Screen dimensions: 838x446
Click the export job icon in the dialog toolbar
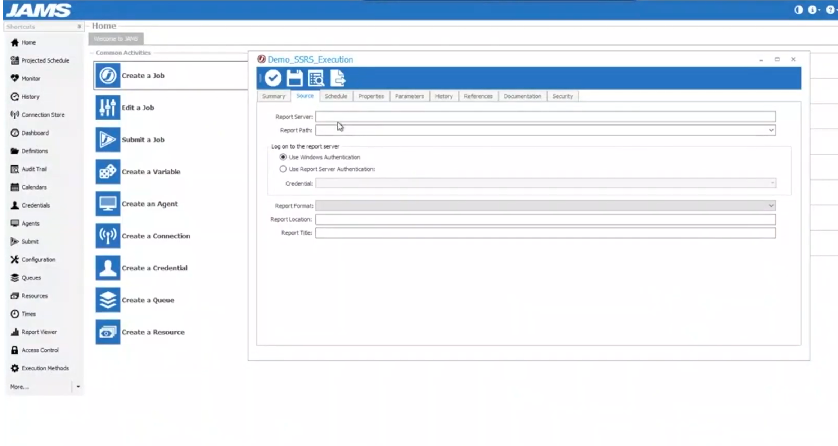[x=338, y=78]
